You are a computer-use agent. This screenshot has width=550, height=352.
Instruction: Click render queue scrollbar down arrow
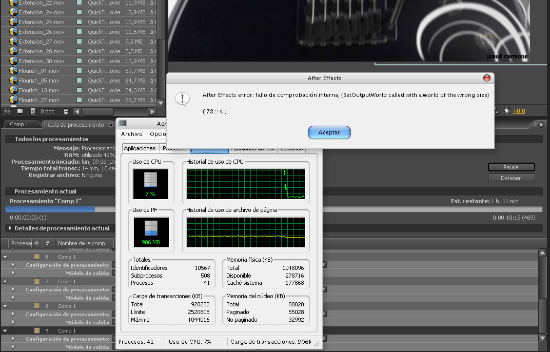point(542,338)
